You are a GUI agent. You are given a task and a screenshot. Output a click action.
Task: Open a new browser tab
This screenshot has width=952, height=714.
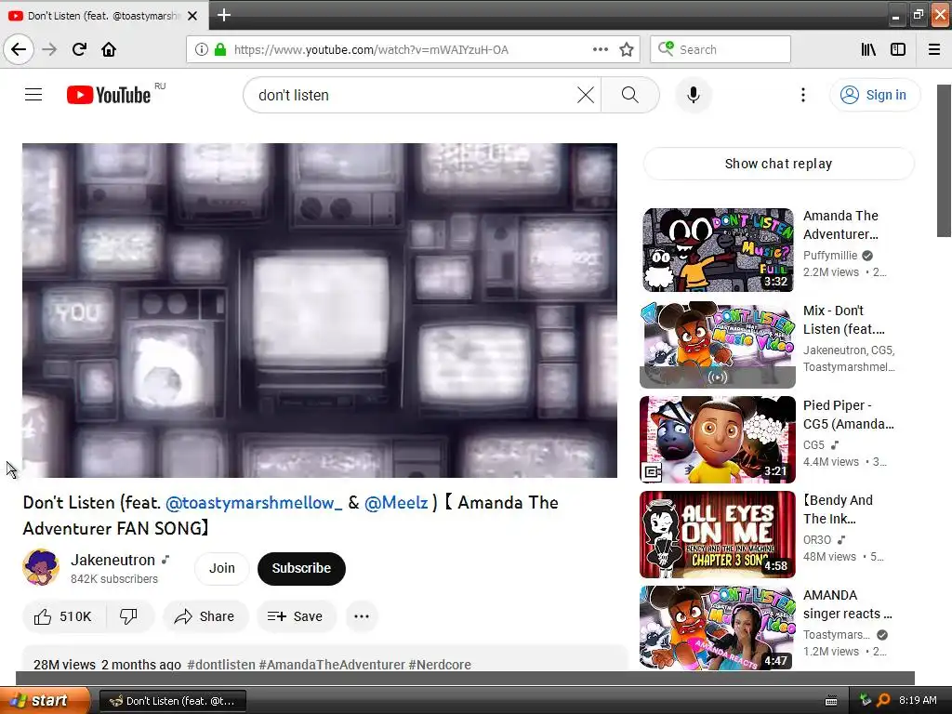[224, 15]
